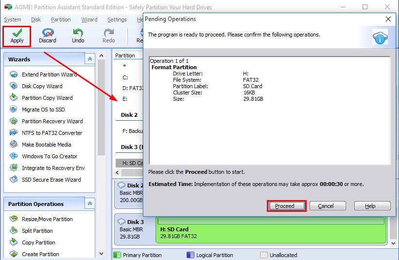This screenshot has height=260, width=399.
Task: Collapse the Partition Operations panel
Action: (x=90, y=204)
